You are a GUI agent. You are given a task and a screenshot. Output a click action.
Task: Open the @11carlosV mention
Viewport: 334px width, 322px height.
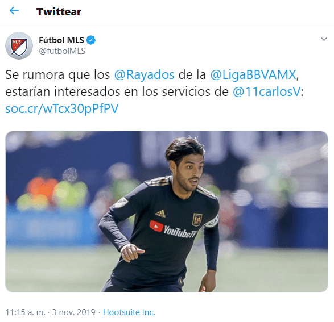(x=267, y=92)
